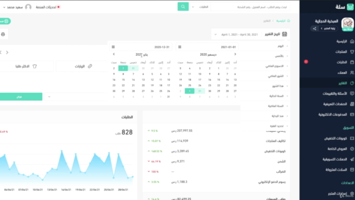Open the الطلبات search type dropdown
This screenshot has height=200, width=355.
tap(201, 7)
